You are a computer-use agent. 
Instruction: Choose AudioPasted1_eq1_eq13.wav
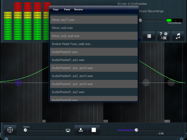click(94, 68)
